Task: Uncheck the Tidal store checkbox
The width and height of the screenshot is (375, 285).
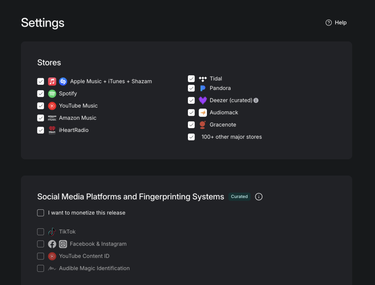Action: pyautogui.click(x=191, y=79)
